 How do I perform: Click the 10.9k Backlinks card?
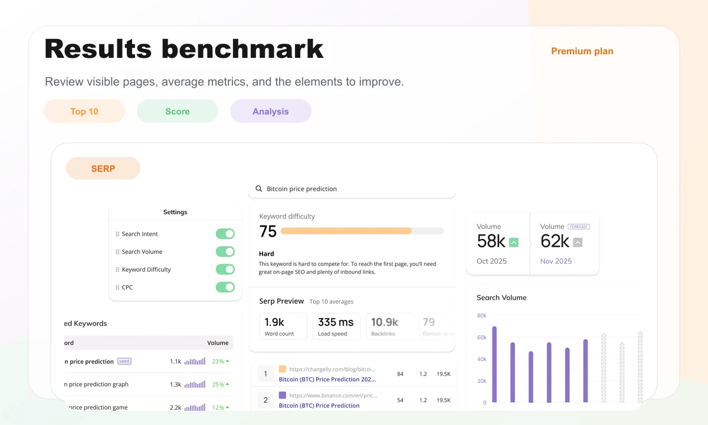[390, 326]
